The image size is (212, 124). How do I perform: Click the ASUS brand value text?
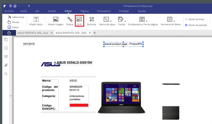[x=73, y=81]
